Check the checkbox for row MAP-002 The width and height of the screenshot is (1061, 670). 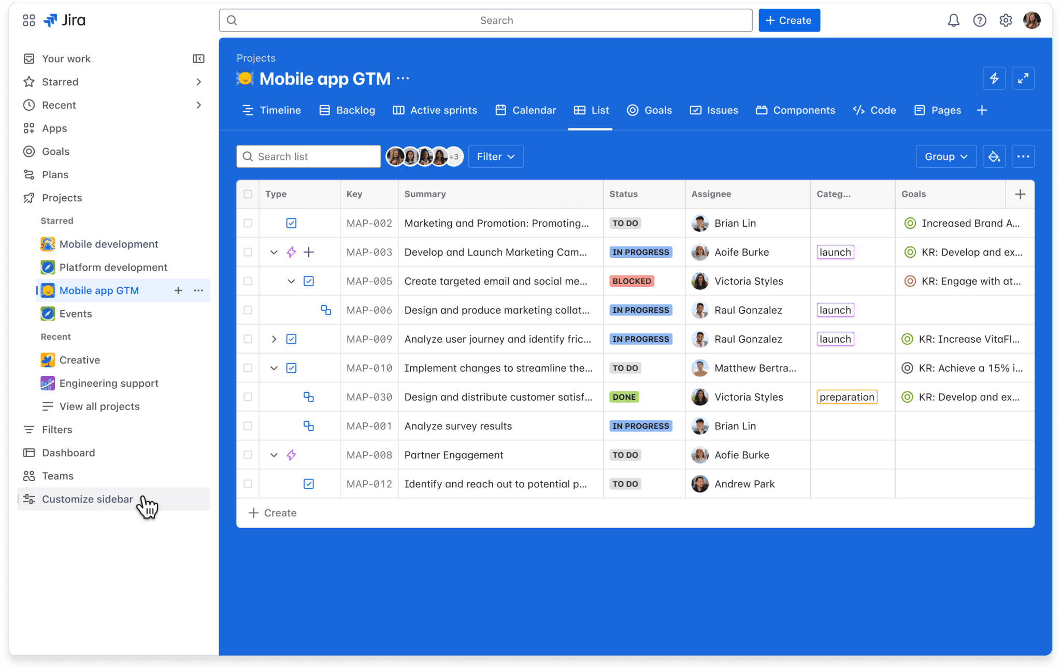(x=248, y=223)
